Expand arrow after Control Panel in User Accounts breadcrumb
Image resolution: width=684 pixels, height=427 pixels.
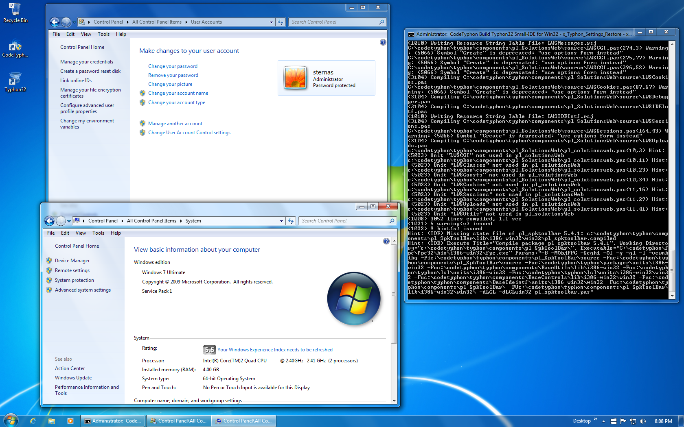pos(127,22)
